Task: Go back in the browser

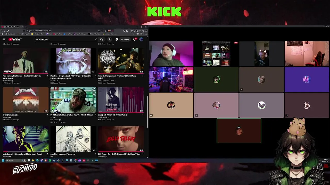Action: 2,31
